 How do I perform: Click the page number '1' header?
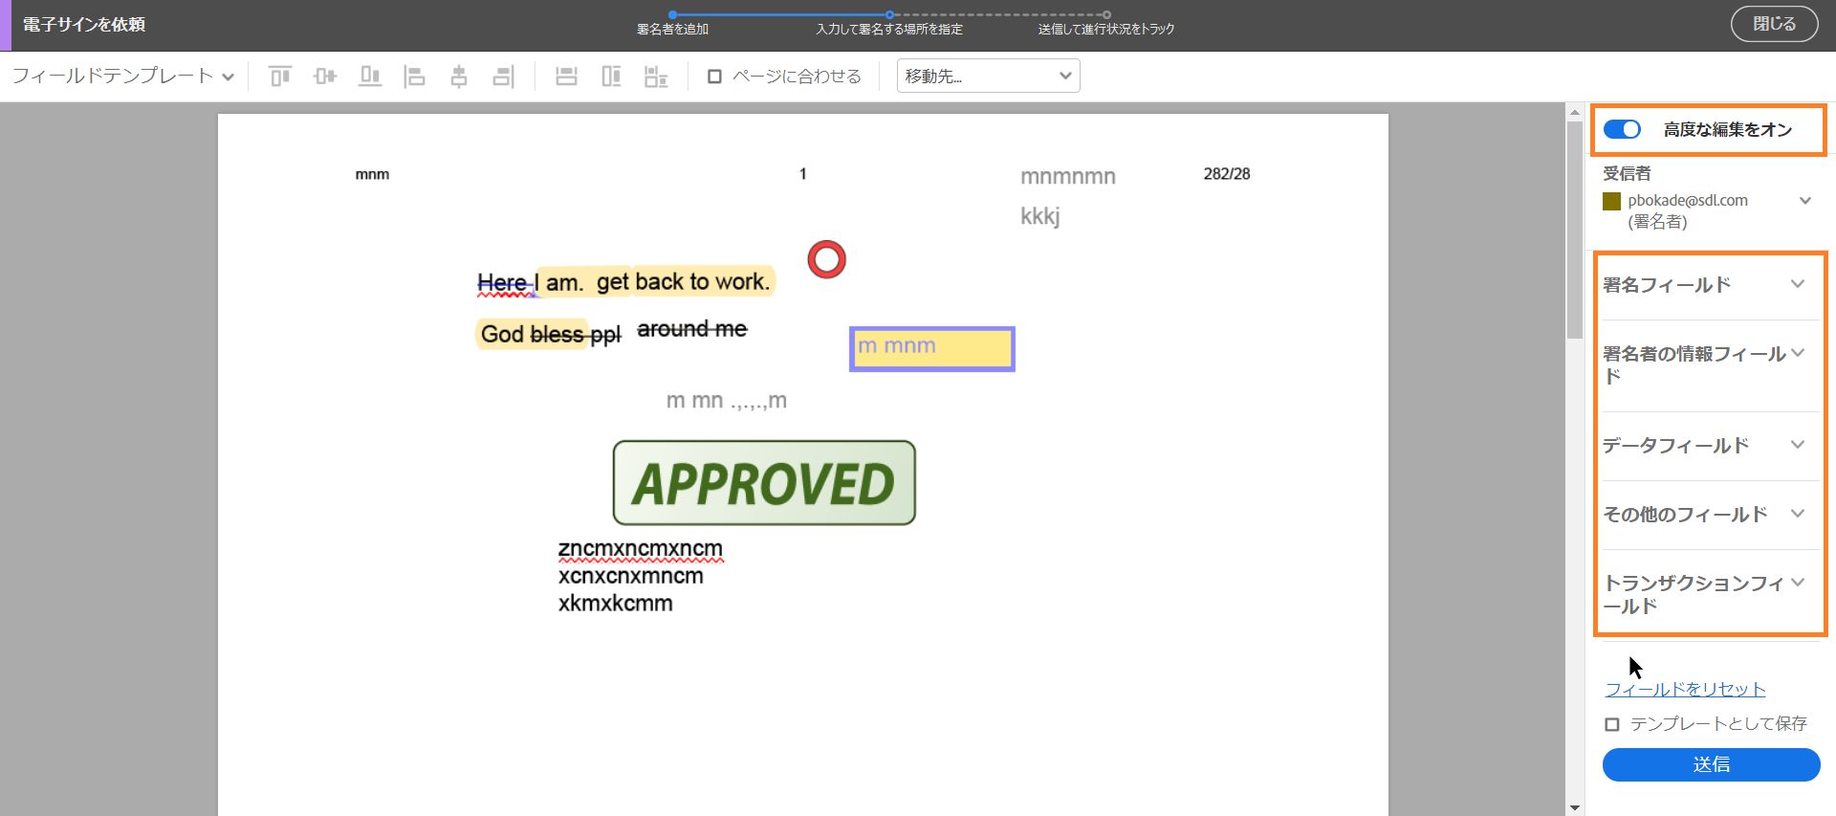803,173
